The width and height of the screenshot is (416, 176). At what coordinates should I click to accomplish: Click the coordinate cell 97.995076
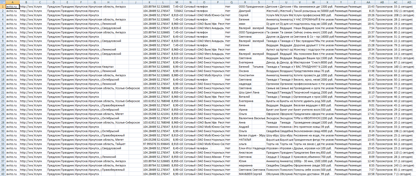[x=149, y=144]
